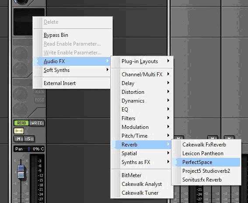Image resolution: width=248 pixels, height=203 pixels.
Task: Expand the Delay effects category
Action: coord(142,83)
